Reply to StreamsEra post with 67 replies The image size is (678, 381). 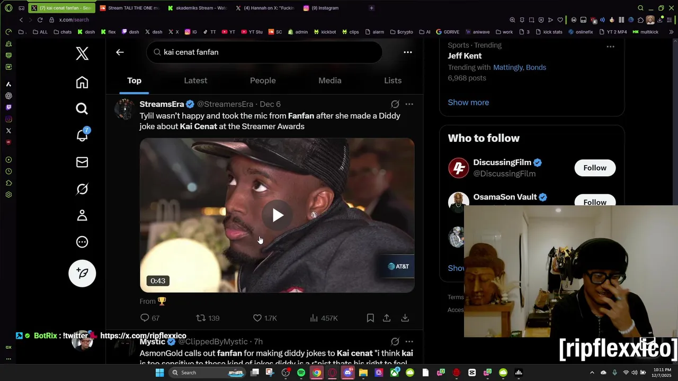coord(149,318)
